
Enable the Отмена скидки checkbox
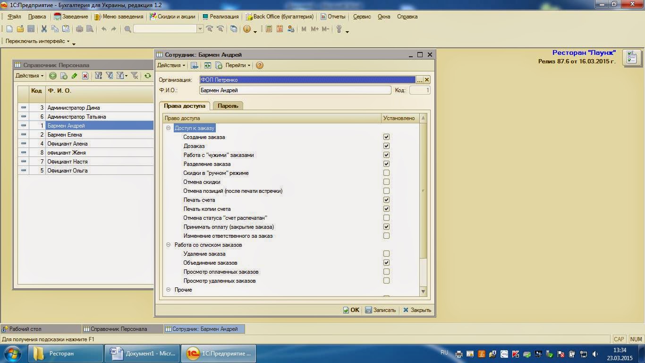pyautogui.click(x=386, y=182)
